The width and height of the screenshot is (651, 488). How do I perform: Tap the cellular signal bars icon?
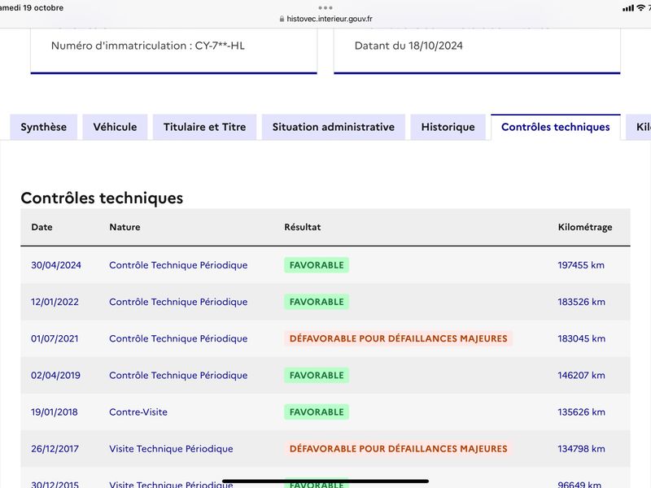tap(628, 8)
